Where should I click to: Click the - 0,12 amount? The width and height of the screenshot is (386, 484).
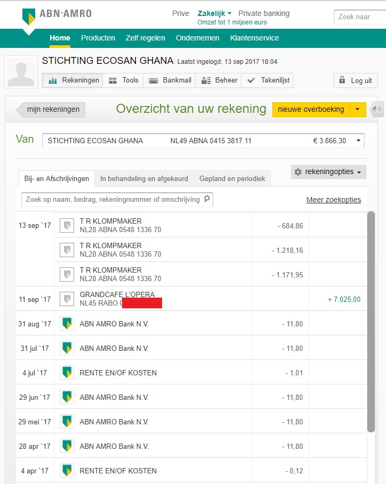point(294,471)
